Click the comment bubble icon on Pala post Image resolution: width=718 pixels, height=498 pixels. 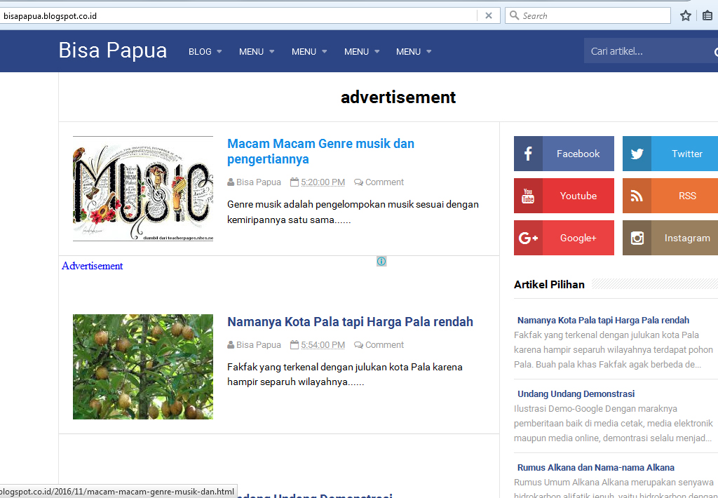pos(358,345)
